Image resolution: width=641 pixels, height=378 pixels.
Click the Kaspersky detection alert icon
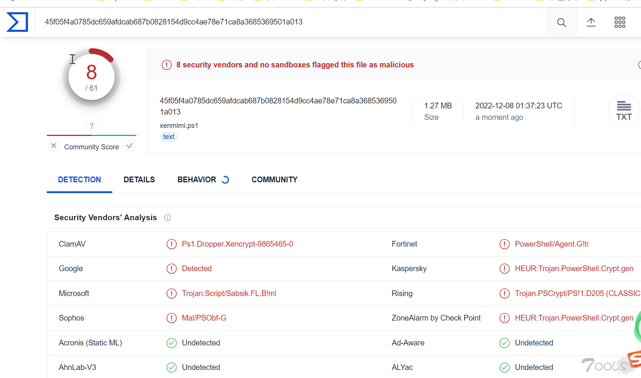[504, 268]
